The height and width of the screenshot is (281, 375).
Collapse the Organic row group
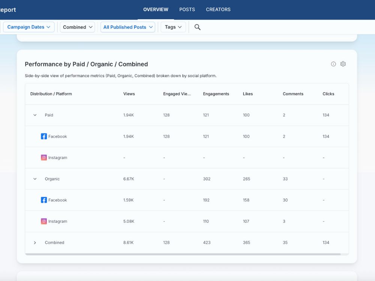click(35, 179)
